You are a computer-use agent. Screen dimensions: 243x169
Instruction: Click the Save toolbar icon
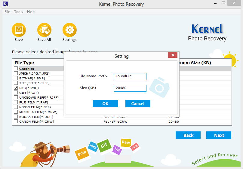coord(19,30)
